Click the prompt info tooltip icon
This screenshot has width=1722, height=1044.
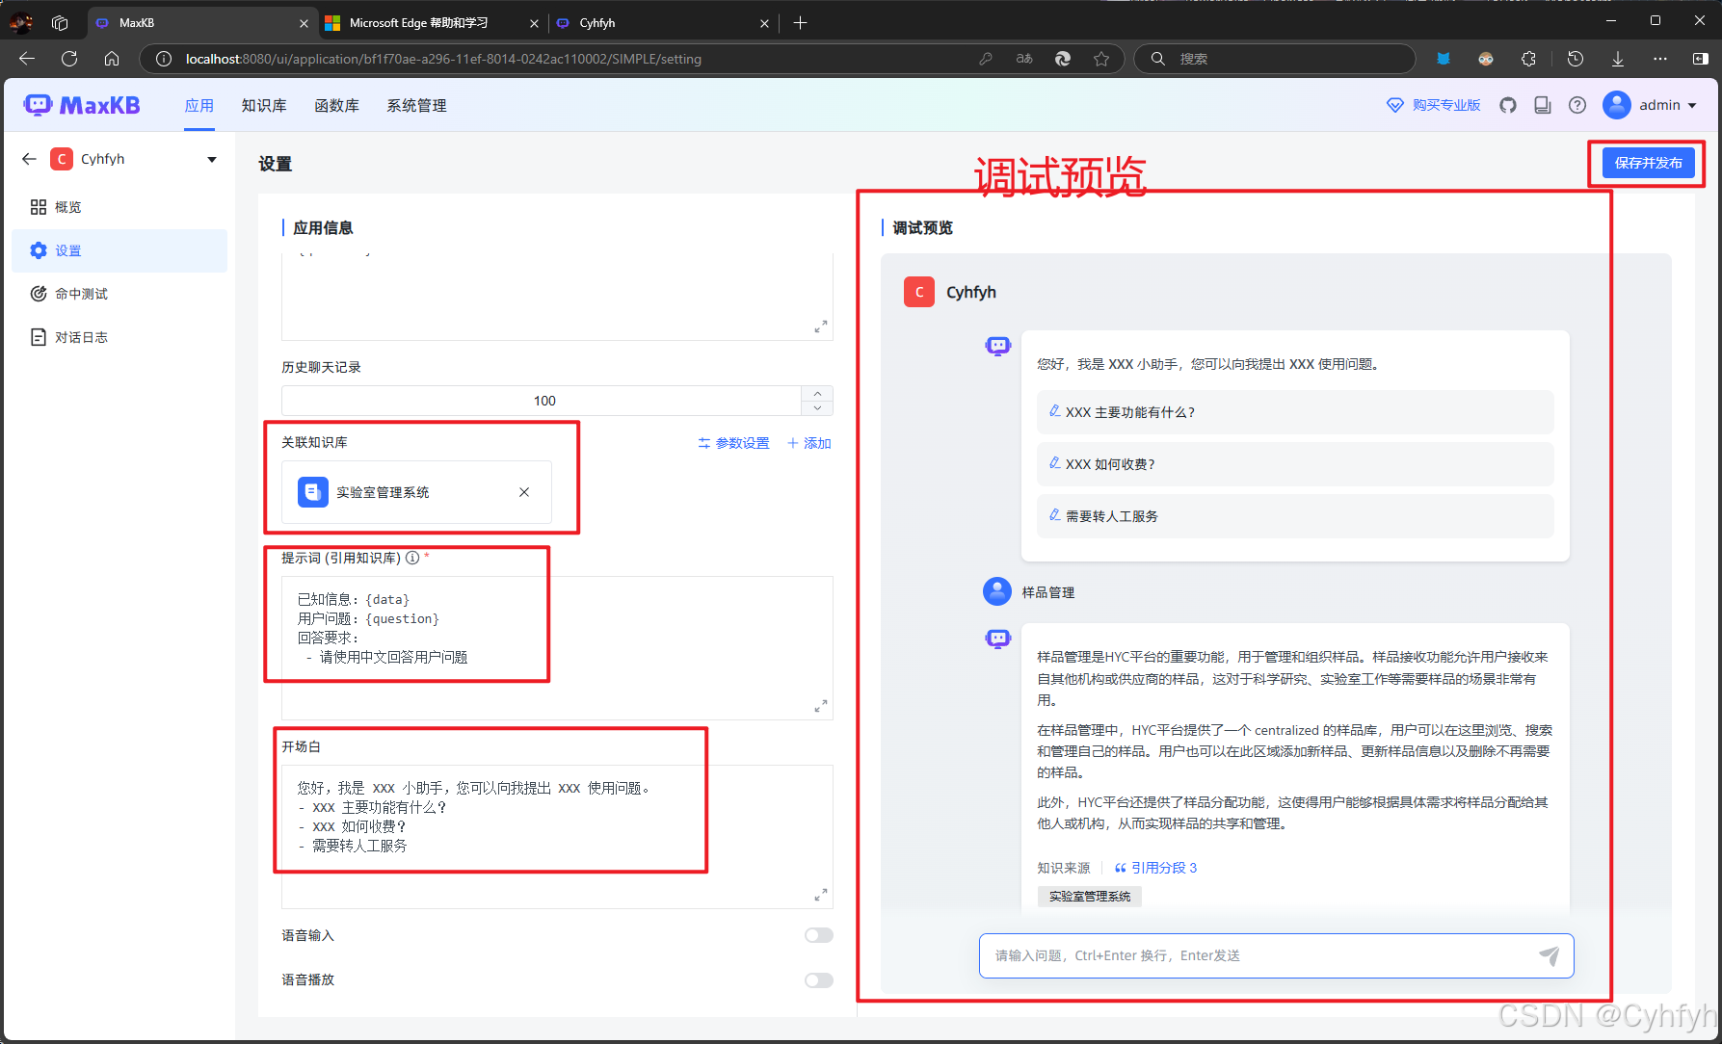coord(412,558)
